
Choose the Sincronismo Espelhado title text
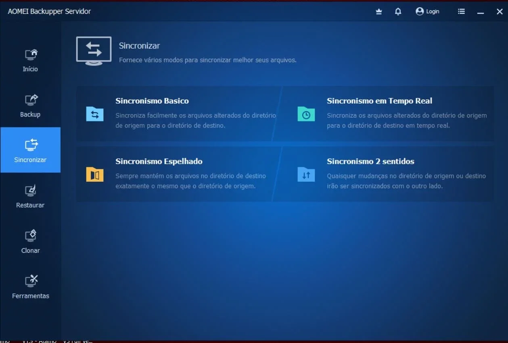click(159, 161)
